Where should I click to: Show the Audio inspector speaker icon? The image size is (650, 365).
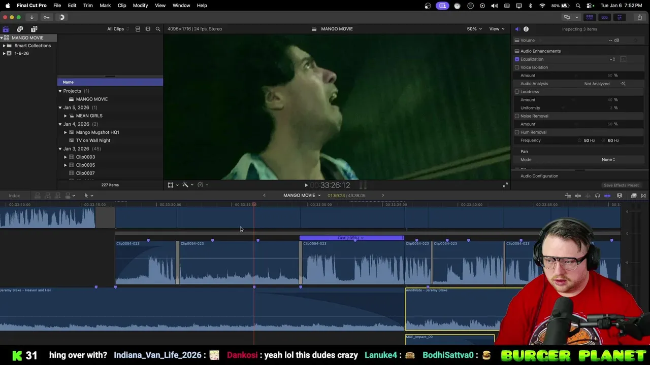(x=517, y=29)
